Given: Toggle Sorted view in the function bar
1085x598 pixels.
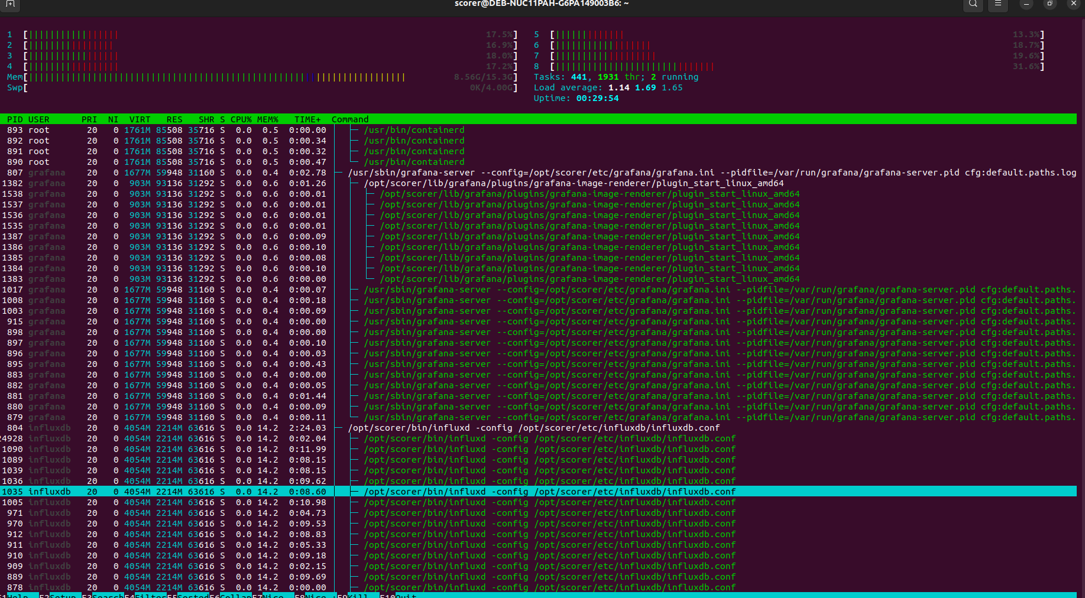Looking at the screenshot, I should pos(193,596).
